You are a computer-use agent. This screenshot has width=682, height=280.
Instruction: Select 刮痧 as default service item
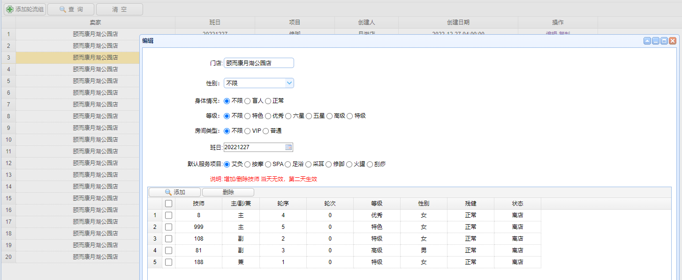pyautogui.click(x=370, y=164)
